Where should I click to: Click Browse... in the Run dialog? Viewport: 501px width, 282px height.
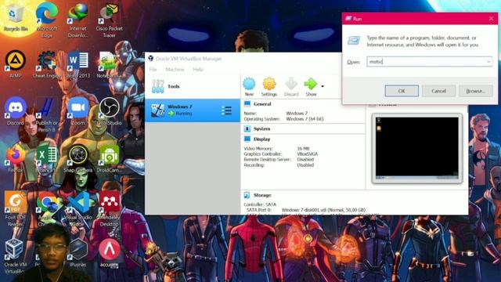coord(475,91)
